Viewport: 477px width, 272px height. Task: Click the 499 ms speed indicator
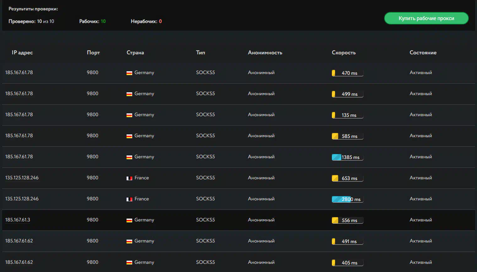(x=348, y=94)
